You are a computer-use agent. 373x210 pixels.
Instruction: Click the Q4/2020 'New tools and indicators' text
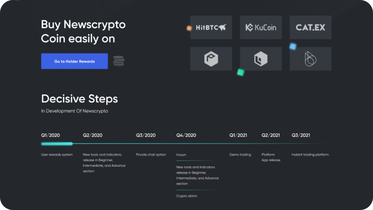tap(198, 175)
